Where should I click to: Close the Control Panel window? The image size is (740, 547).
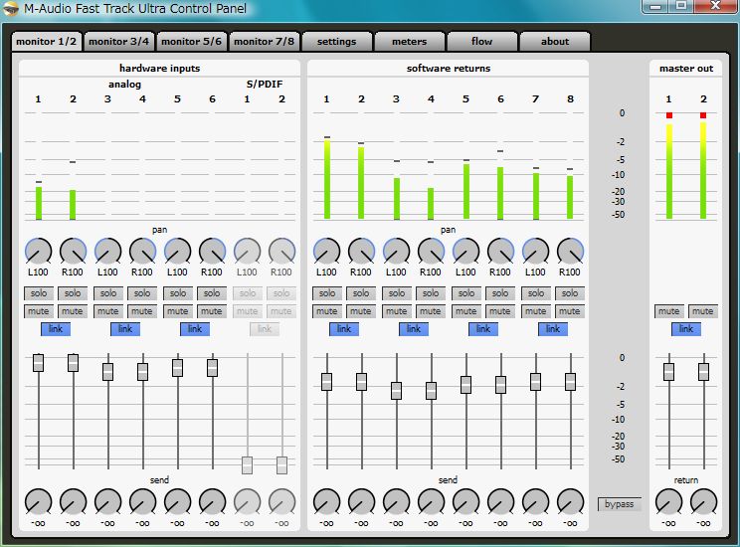pos(715,7)
